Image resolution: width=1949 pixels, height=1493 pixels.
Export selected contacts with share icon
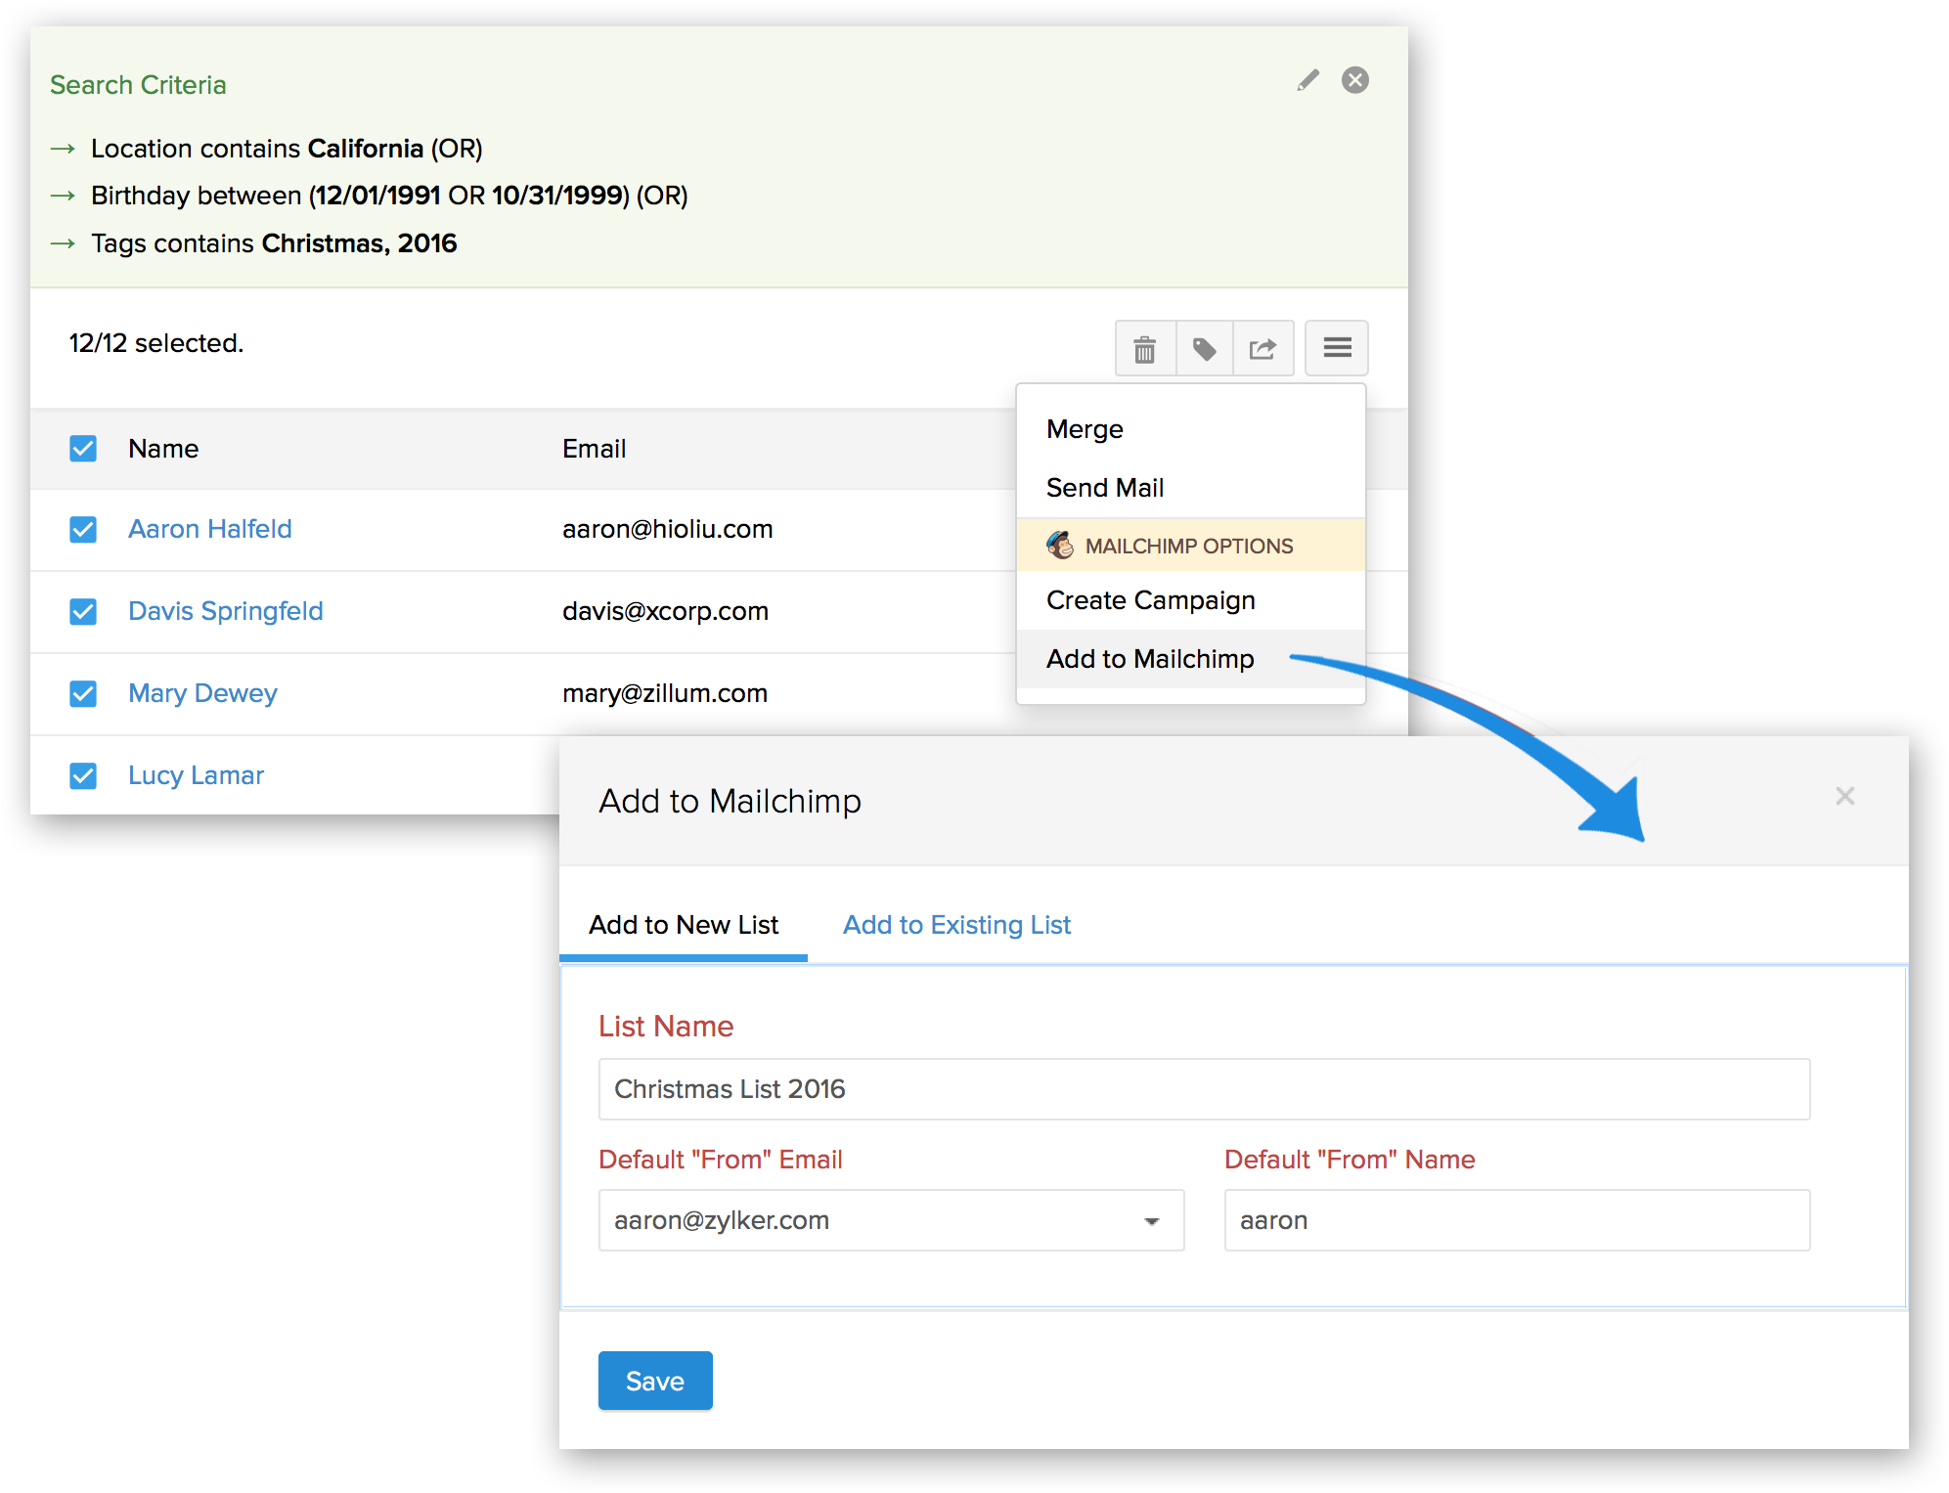coord(1263,349)
